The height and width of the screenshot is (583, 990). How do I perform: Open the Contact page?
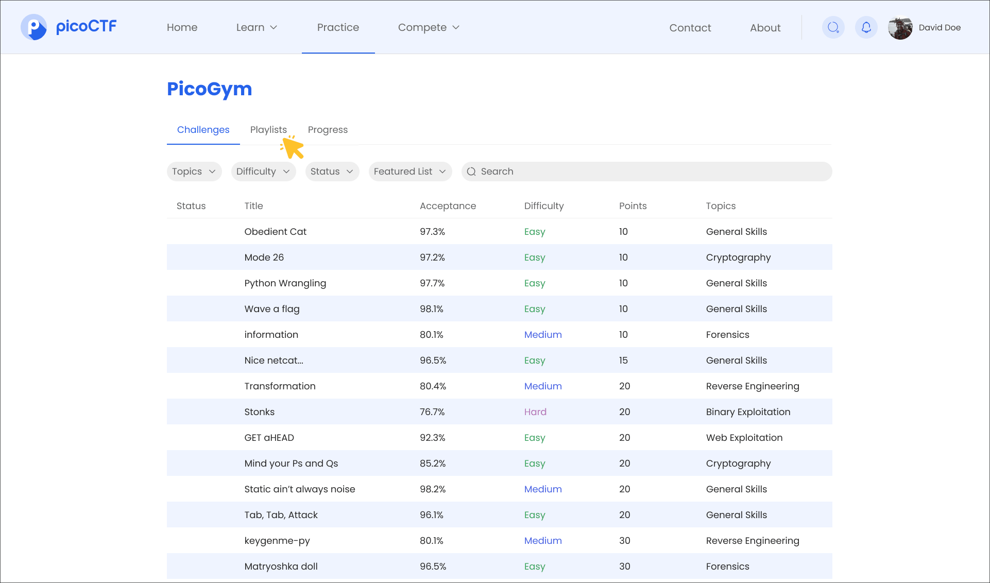[690, 28]
